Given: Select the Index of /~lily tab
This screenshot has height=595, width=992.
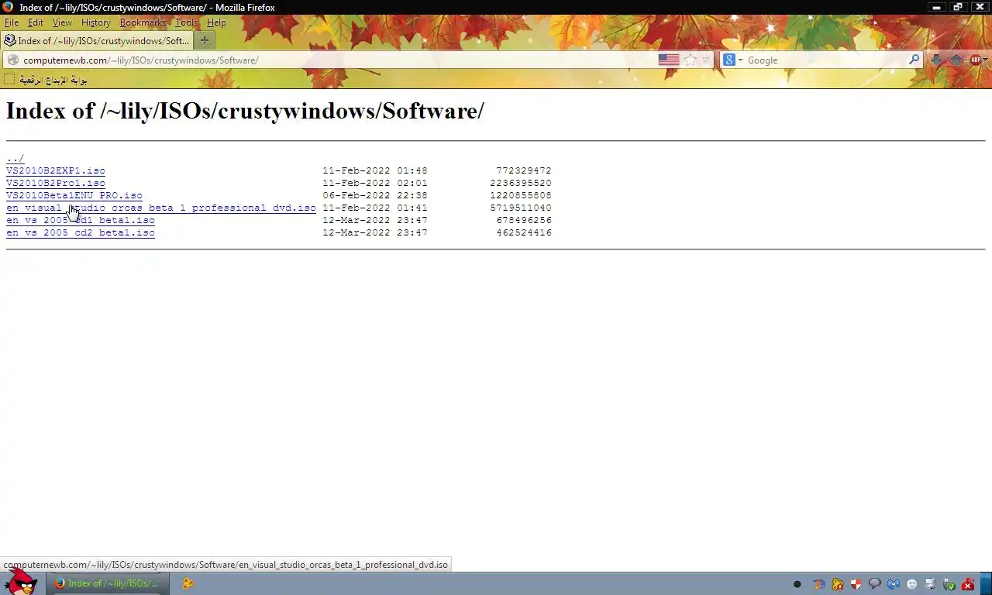Looking at the screenshot, I should click(x=97, y=40).
